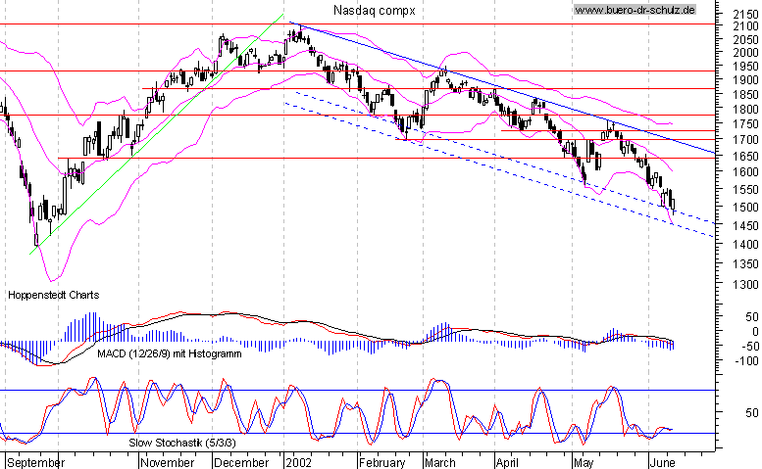The width and height of the screenshot is (762, 469).
Task: Click the 1500 price axis value
Action: [745, 208]
